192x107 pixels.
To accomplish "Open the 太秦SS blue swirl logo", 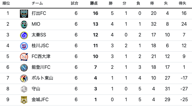I will tap(24, 35).
